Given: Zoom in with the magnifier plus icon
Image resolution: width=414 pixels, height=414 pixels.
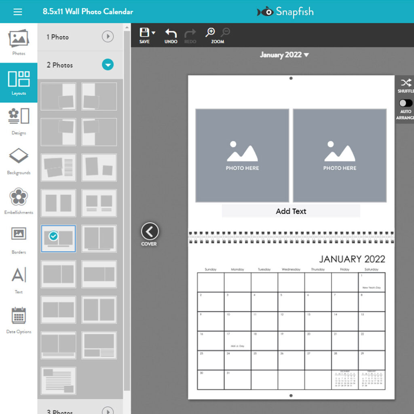Looking at the screenshot, I should click(210, 33).
